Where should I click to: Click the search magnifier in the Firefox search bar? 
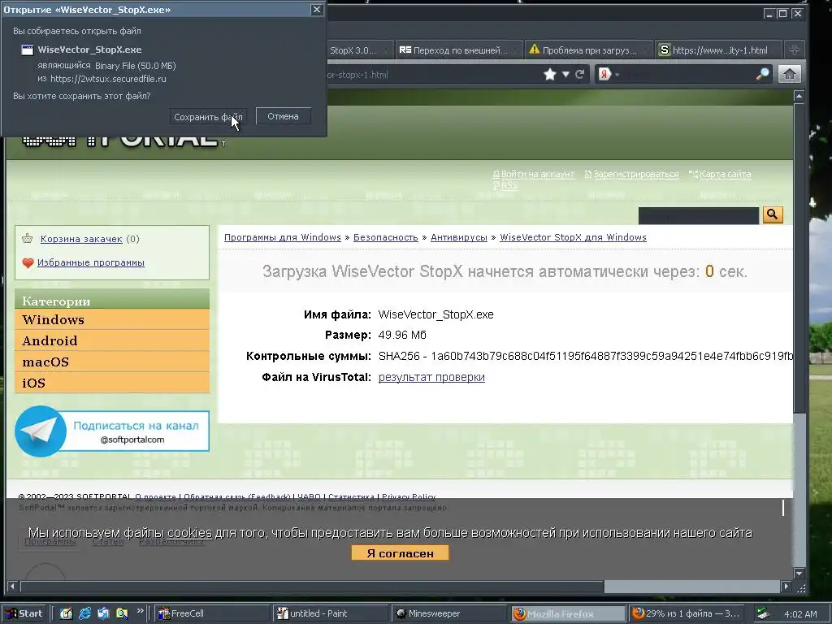tap(762, 74)
